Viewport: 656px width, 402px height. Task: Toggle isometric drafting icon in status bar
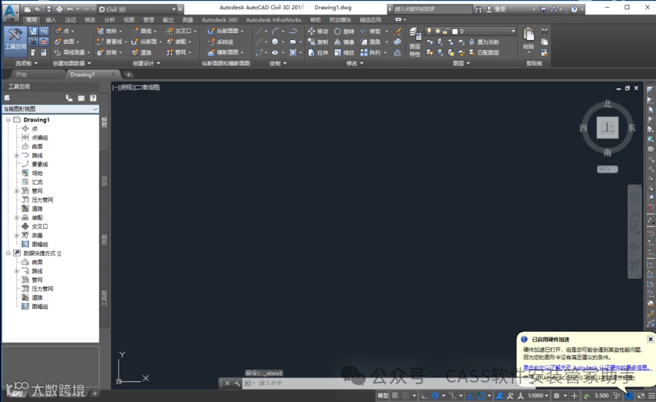pos(453,396)
